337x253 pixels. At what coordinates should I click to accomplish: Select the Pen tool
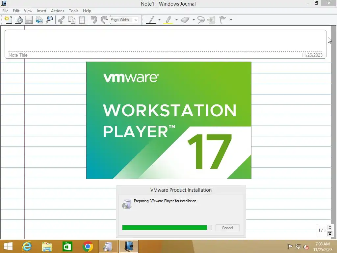[x=151, y=20]
